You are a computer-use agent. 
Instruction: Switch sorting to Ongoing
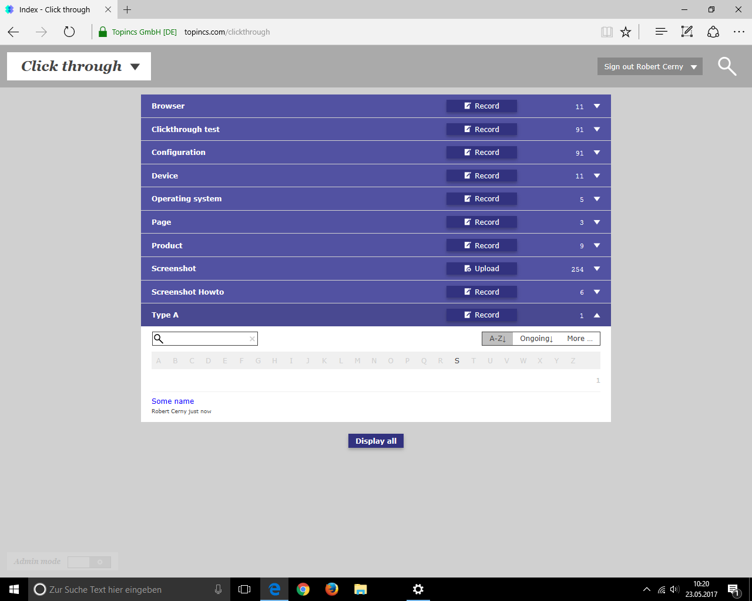(536, 339)
